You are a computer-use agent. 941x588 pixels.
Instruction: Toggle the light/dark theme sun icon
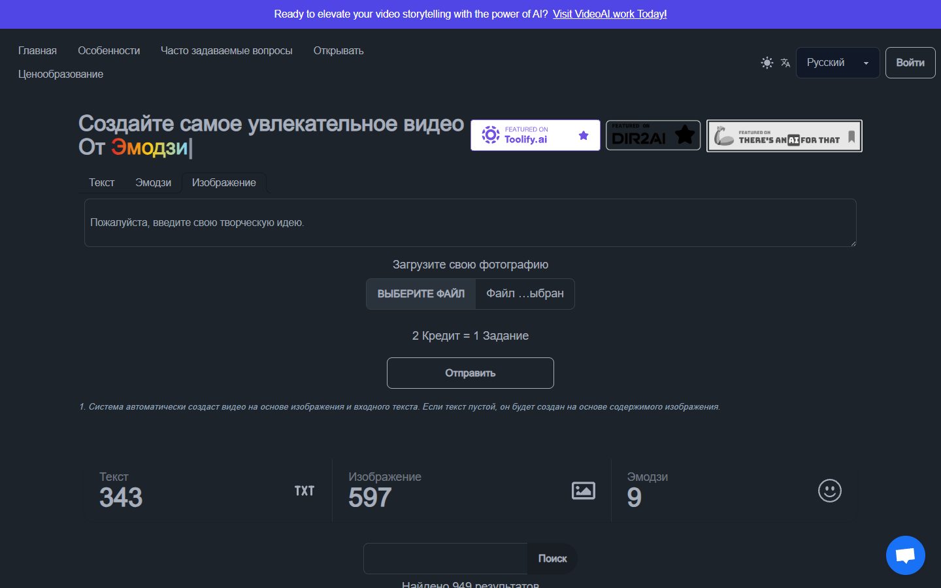(767, 63)
